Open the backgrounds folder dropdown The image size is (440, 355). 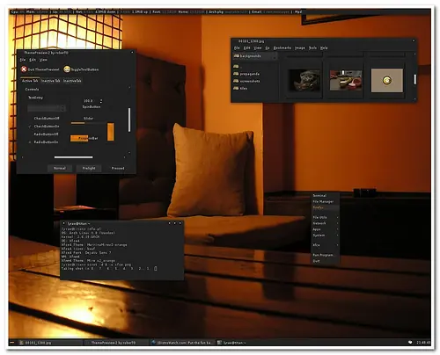255,55
